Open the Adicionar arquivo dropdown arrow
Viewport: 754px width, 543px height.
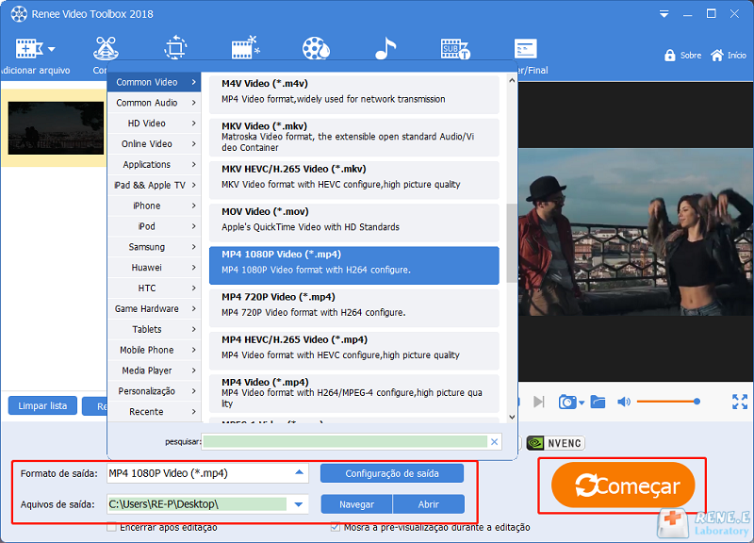coord(52,49)
